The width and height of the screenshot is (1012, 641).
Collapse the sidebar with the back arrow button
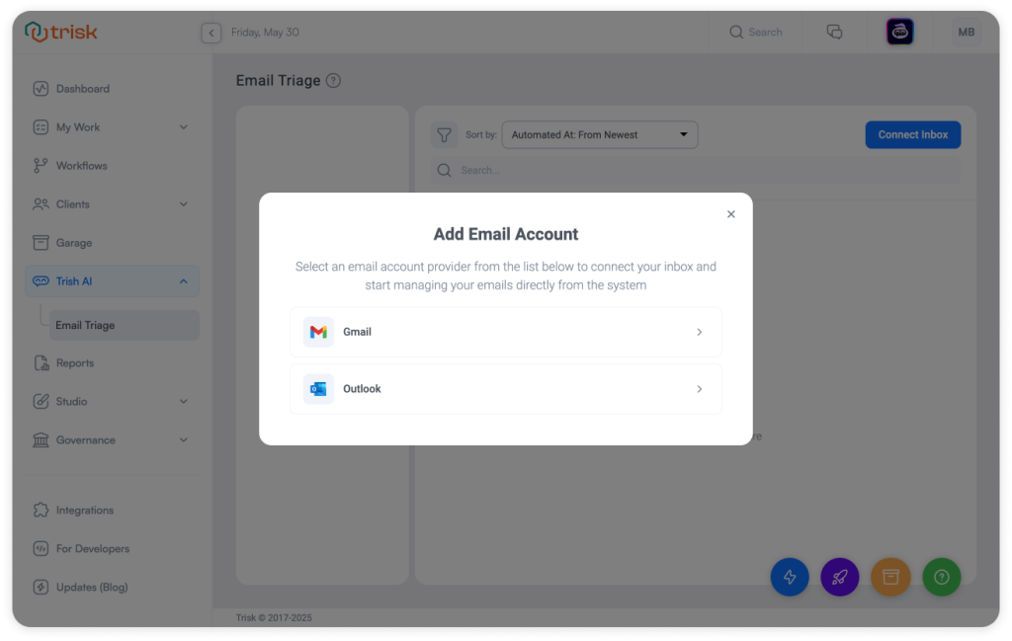pyautogui.click(x=211, y=33)
